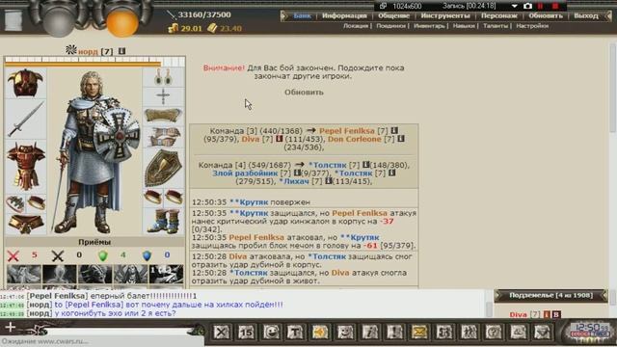The image size is (617, 347).
Task: Open the yellow envelope mail icon
Action: (x=419, y=332)
